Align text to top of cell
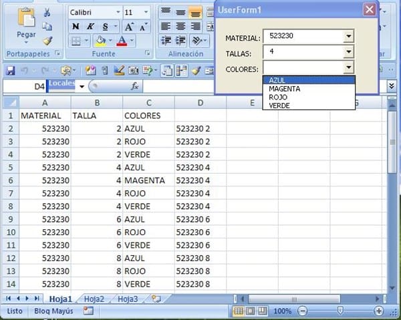The width and height of the screenshot is (401, 320). [166, 11]
